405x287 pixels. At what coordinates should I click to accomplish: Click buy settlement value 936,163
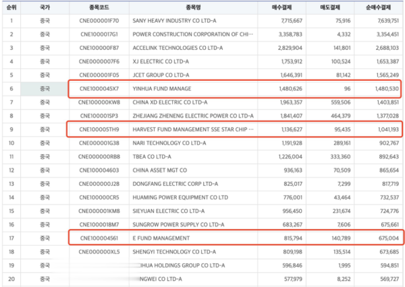pos(293,170)
